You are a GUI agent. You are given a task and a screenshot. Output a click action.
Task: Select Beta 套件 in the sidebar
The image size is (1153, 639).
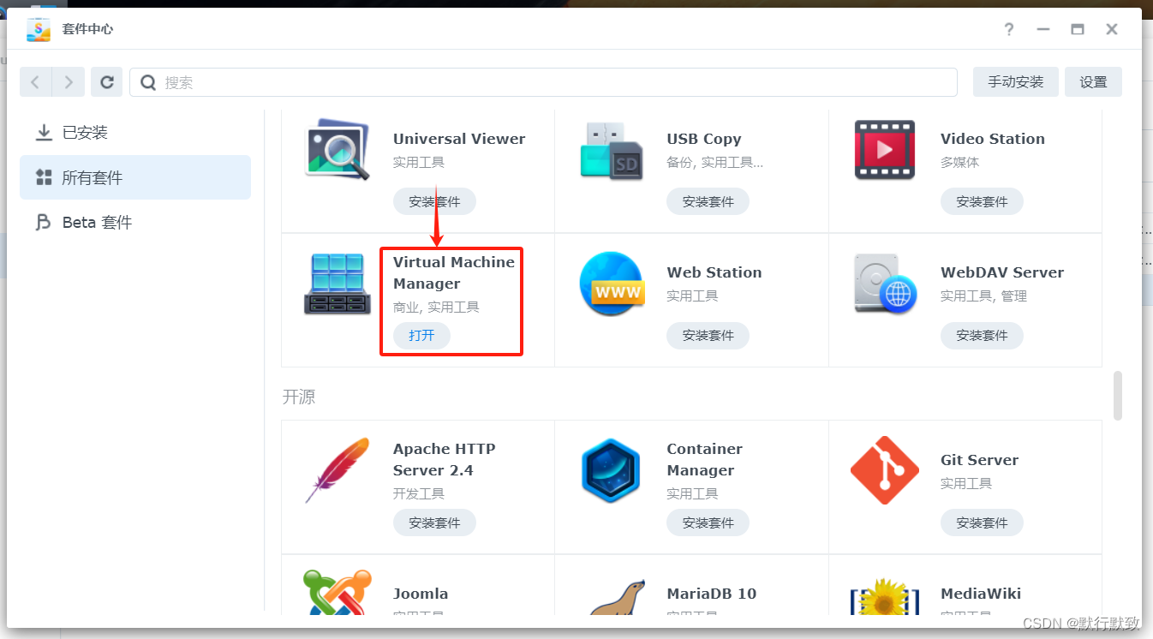(135, 223)
